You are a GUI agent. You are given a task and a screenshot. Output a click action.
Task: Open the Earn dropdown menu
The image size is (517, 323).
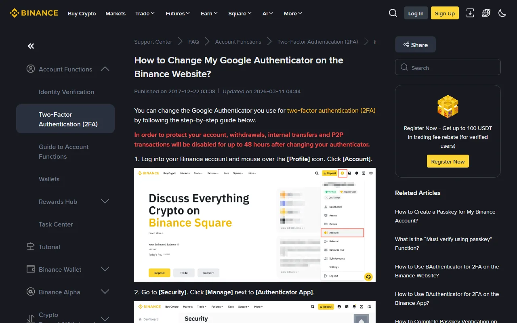[209, 13]
